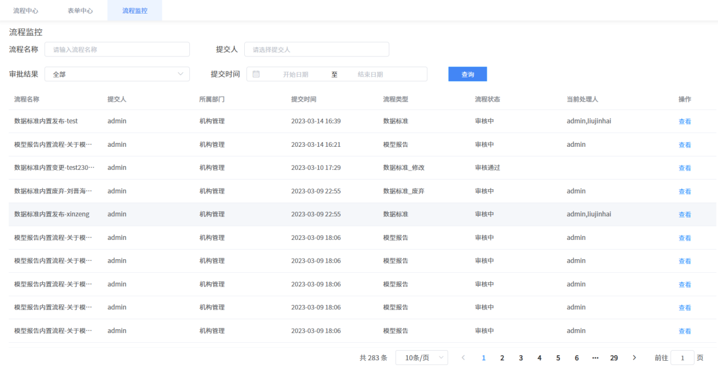Go to next page arrow

click(634, 357)
